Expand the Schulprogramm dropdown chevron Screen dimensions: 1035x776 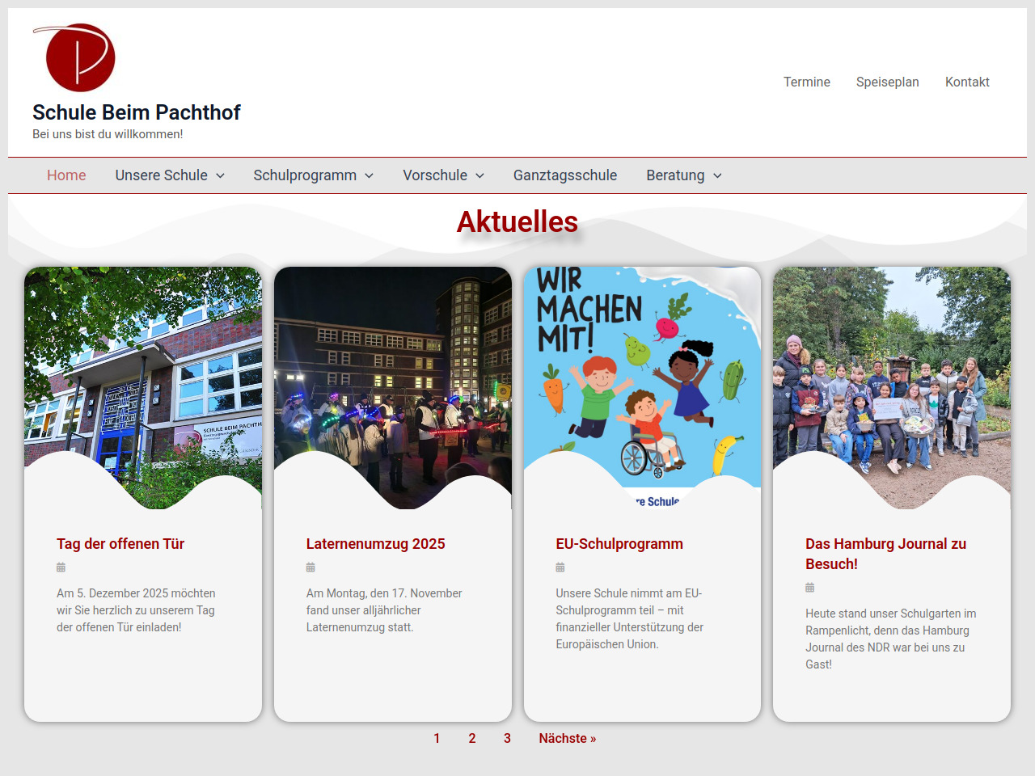point(369,176)
